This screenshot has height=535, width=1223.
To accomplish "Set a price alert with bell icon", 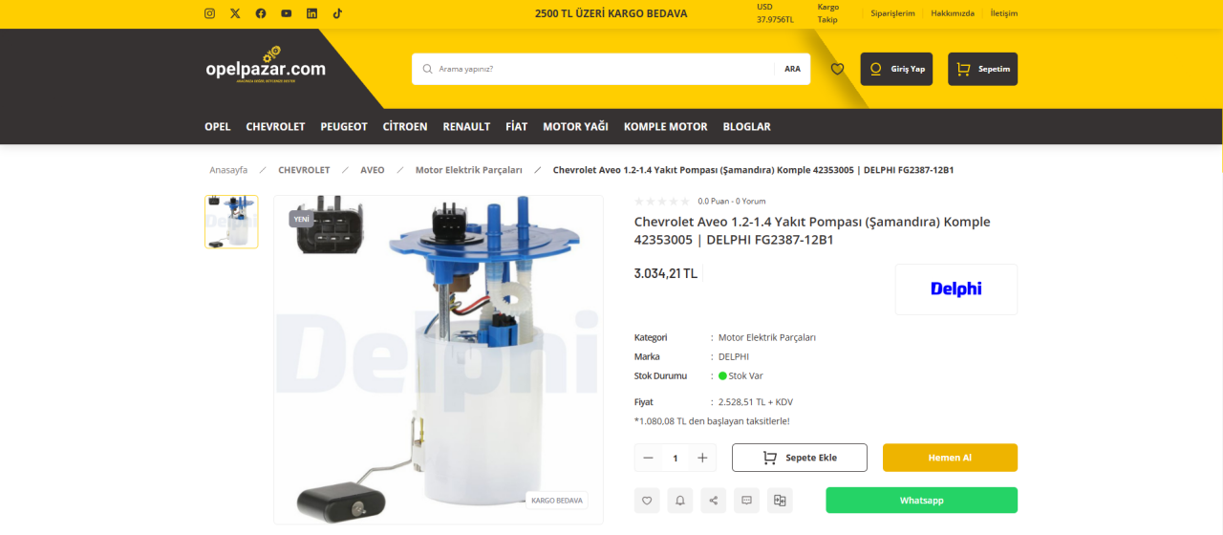I will click(680, 500).
